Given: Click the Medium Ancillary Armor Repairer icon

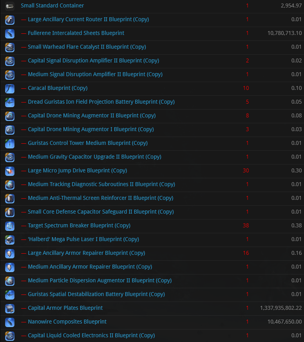Looking at the screenshot, I should pyautogui.click(x=9, y=267).
